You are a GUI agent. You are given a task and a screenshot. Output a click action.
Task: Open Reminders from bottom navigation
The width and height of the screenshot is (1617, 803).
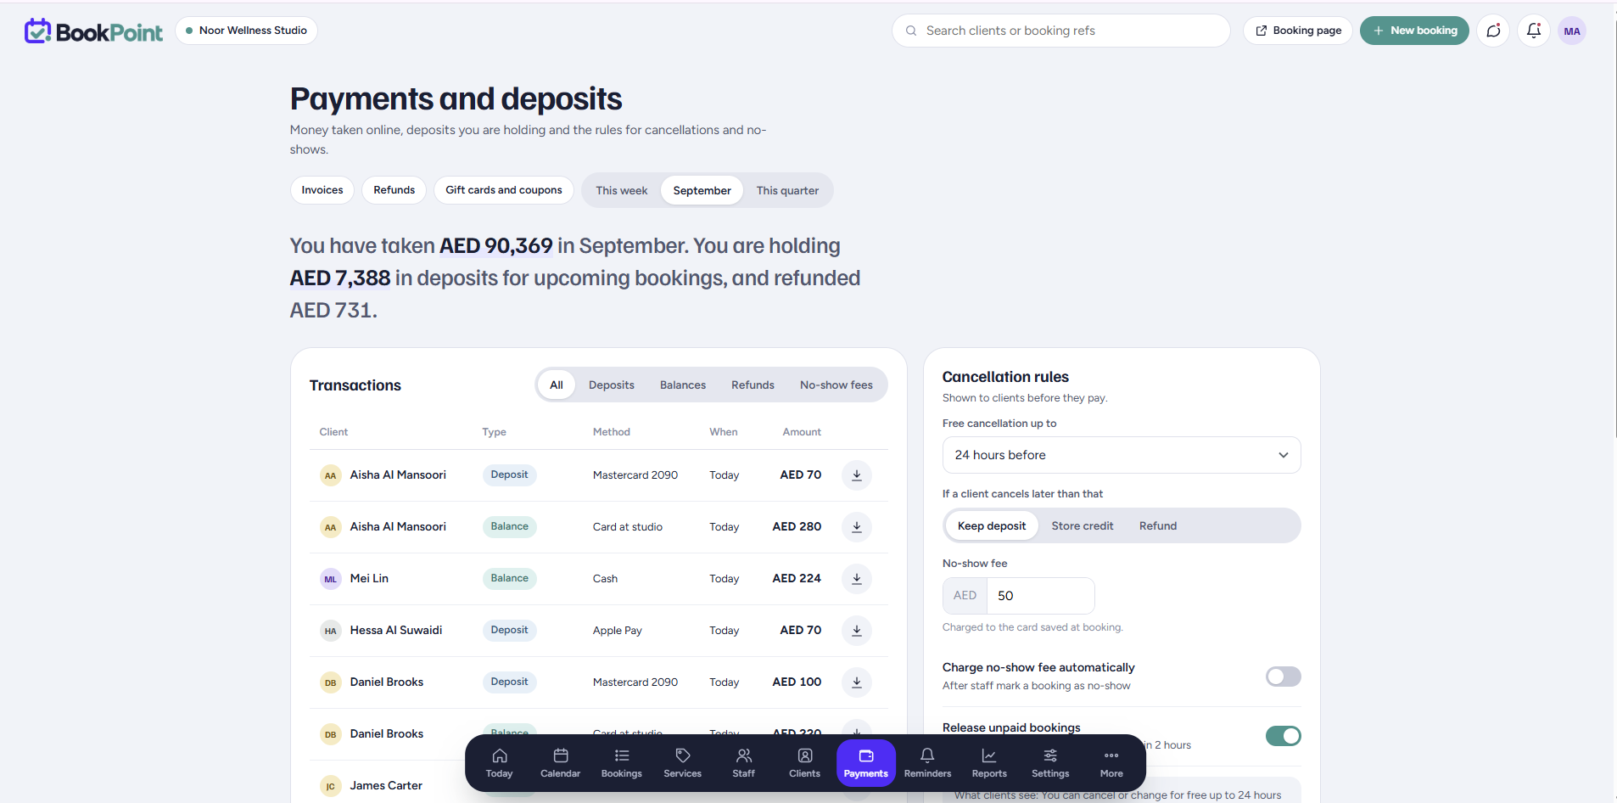pos(928,763)
